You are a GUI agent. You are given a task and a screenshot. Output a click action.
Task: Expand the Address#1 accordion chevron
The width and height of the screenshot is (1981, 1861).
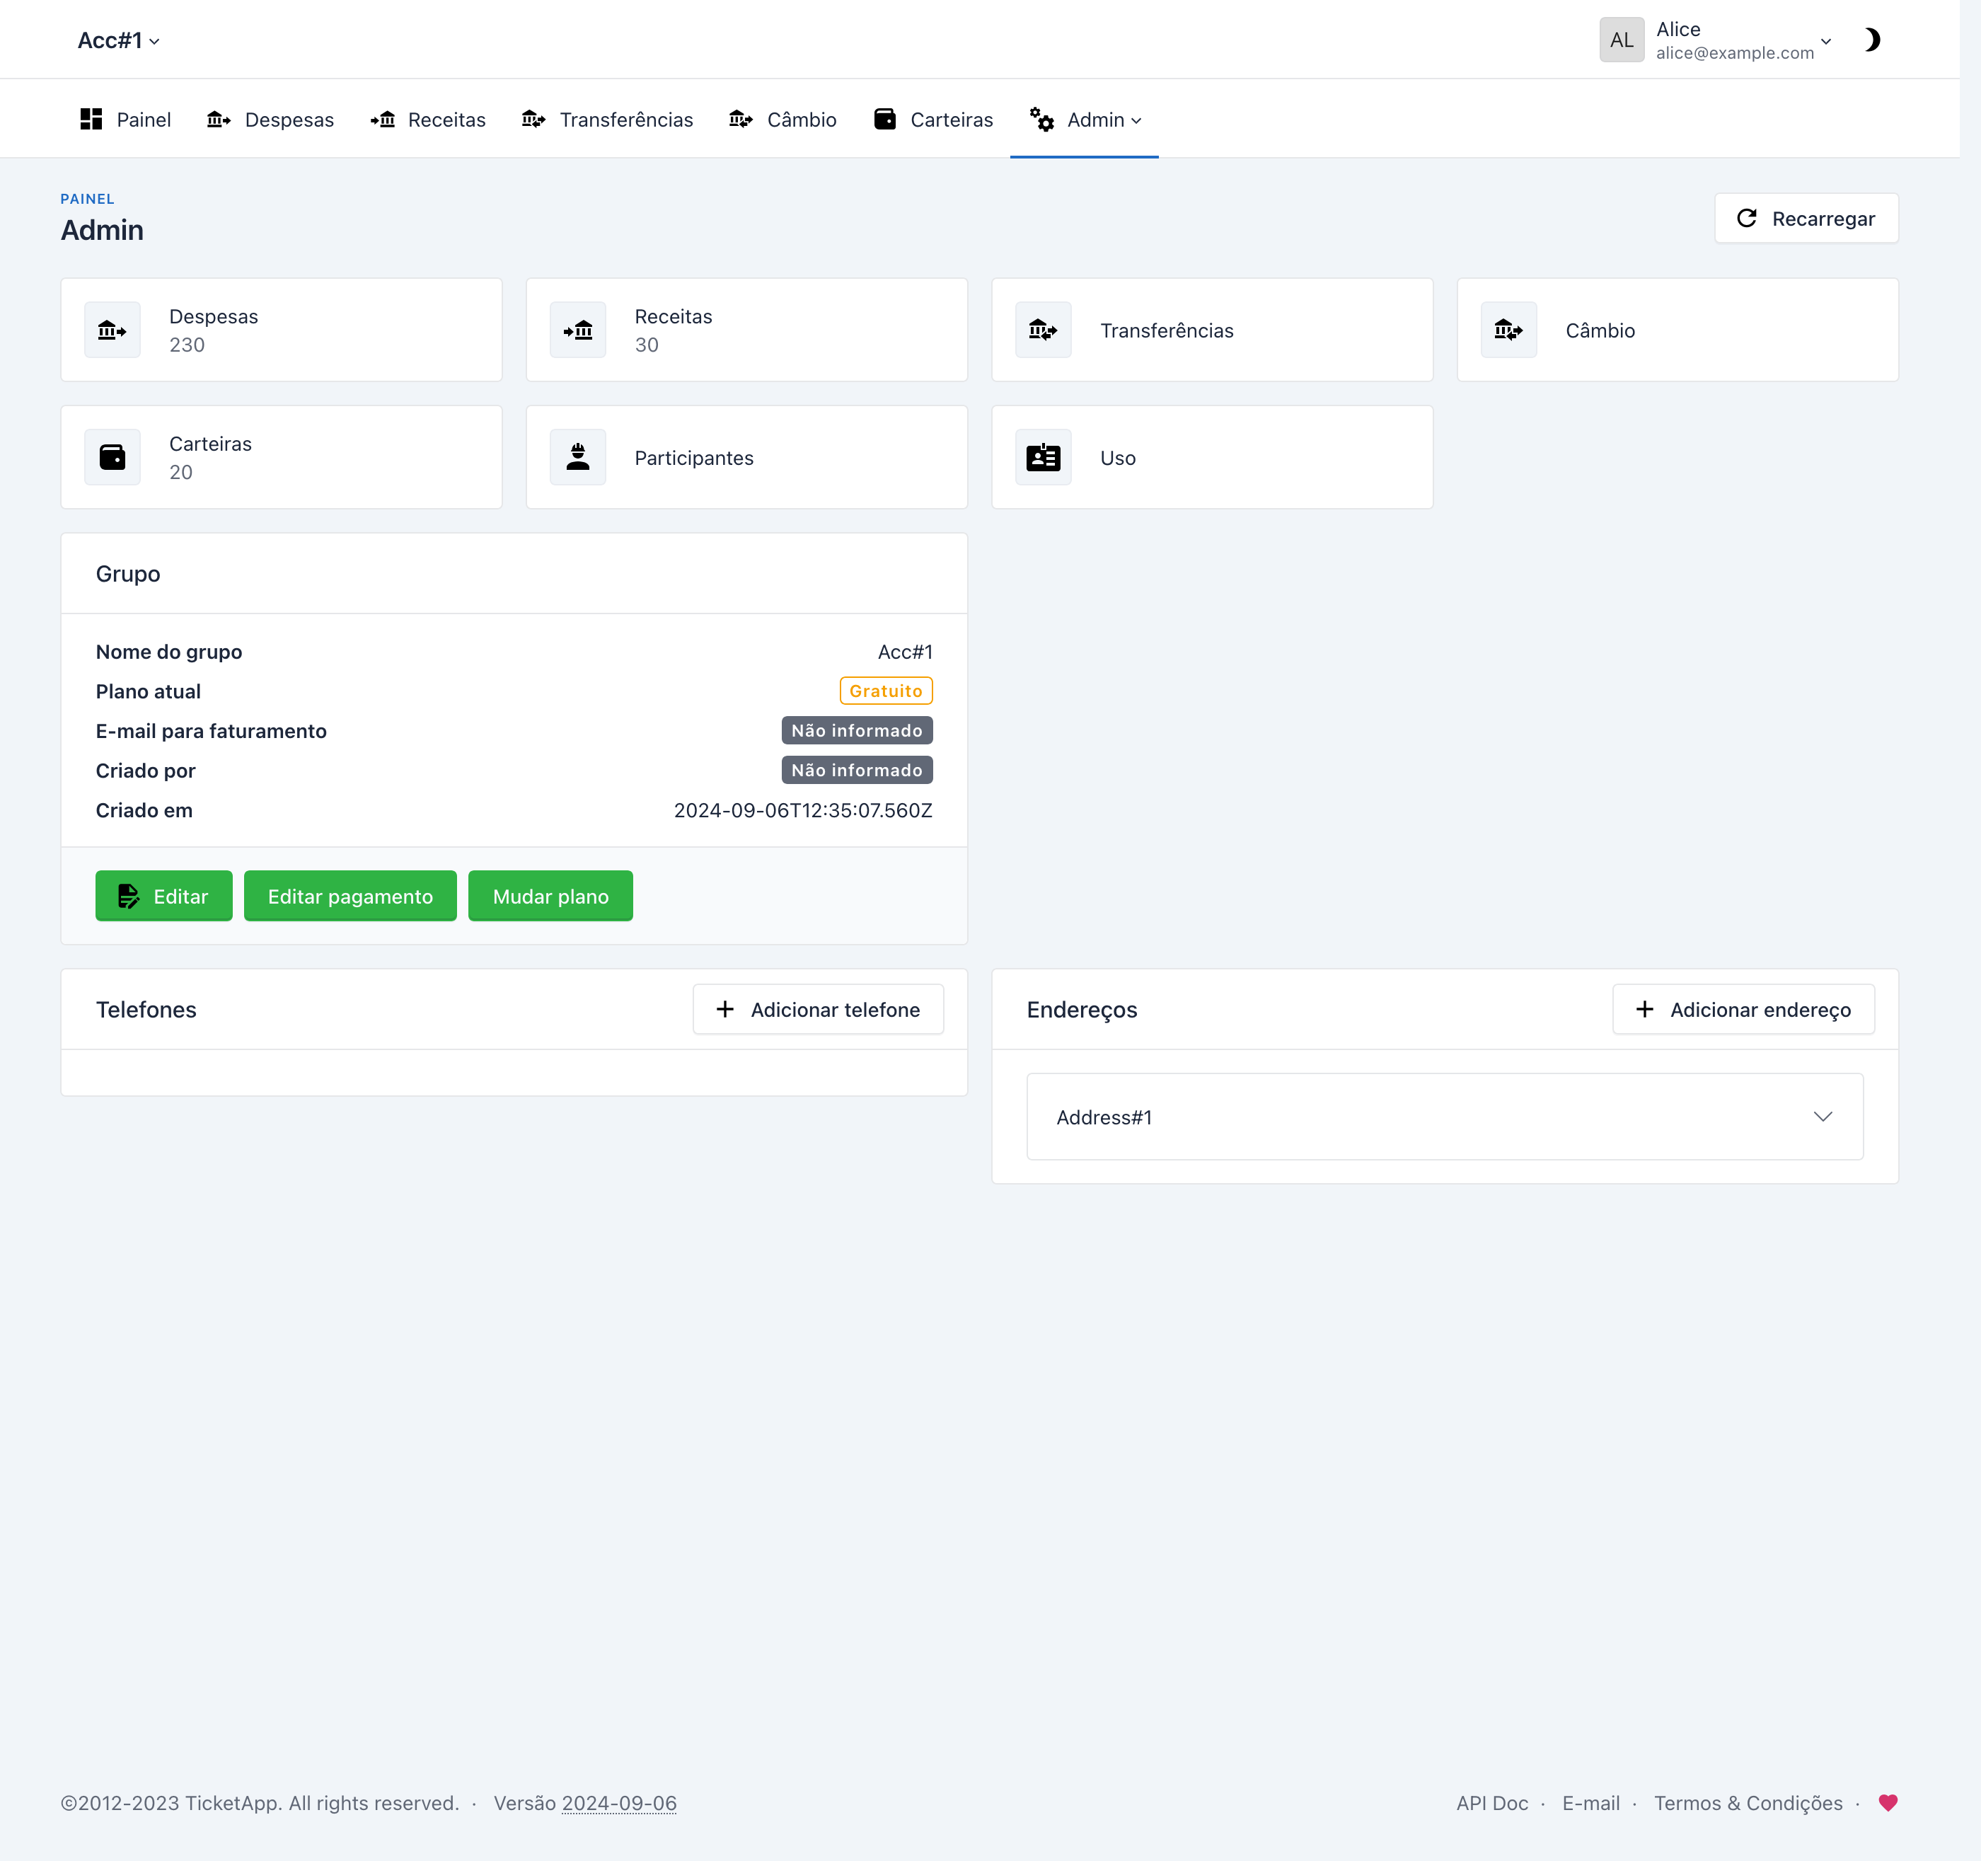click(1823, 1117)
